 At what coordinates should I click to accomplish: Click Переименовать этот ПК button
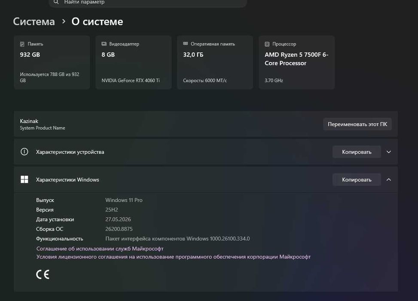[357, 124]
